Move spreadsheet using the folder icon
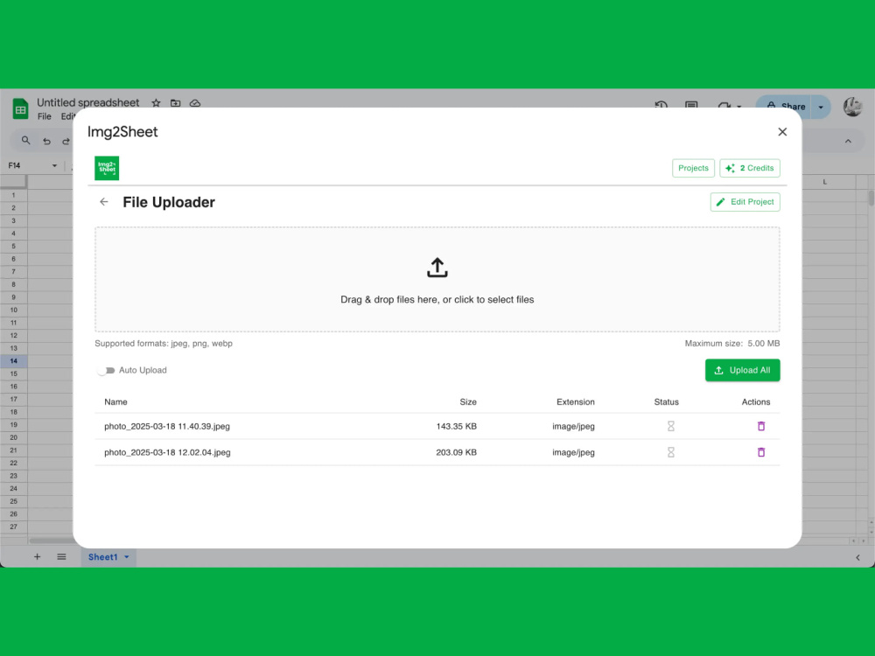 click(x=175, y=103)
